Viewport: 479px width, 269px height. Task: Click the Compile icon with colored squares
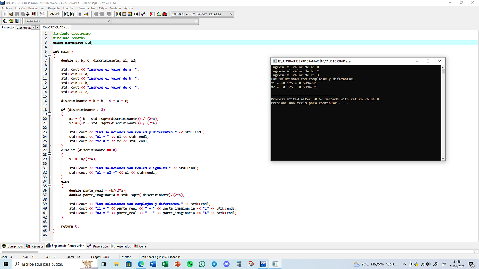118,14
